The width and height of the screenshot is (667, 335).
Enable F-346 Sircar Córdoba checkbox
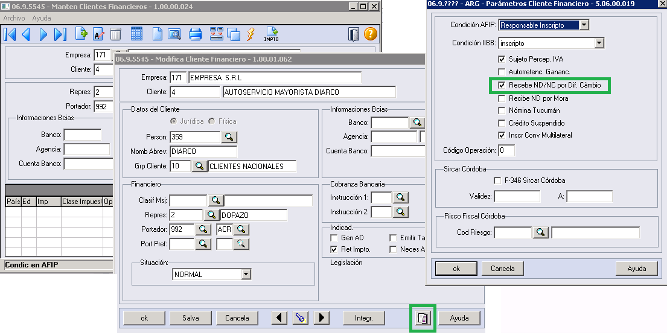(x=497, y=180)
